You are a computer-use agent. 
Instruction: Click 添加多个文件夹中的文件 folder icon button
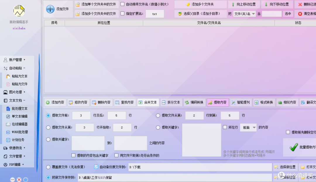pos(96,14)
